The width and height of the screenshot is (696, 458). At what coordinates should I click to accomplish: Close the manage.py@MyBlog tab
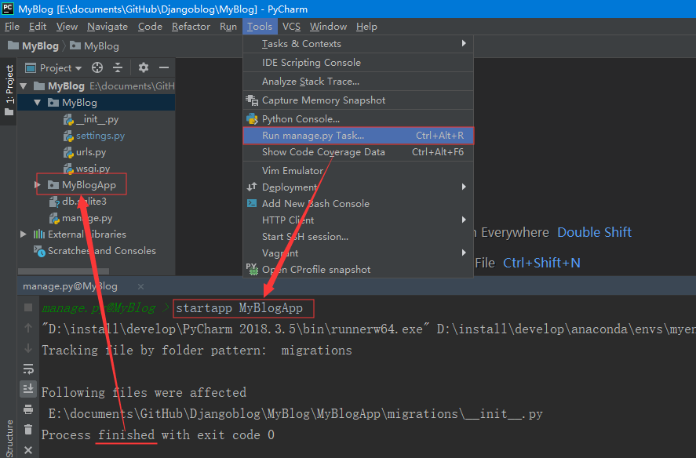140,287
